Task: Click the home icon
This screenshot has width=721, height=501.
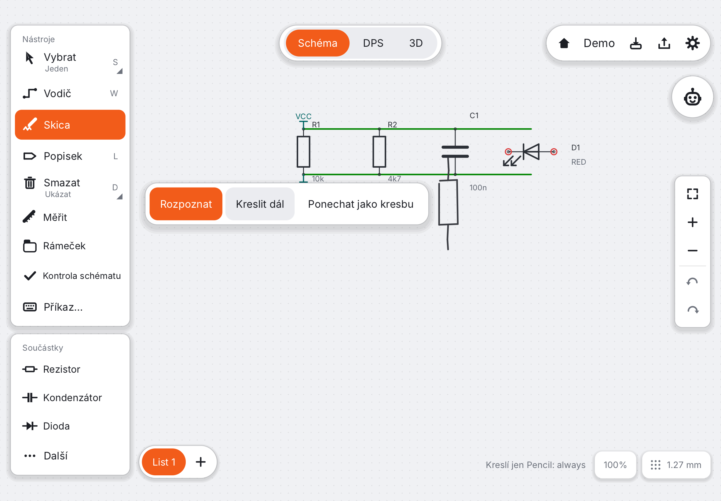Action: [x=564, y=43]
